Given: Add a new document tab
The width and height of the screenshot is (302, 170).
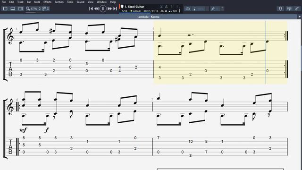Looking at the screenshot, I should [300, 17].
